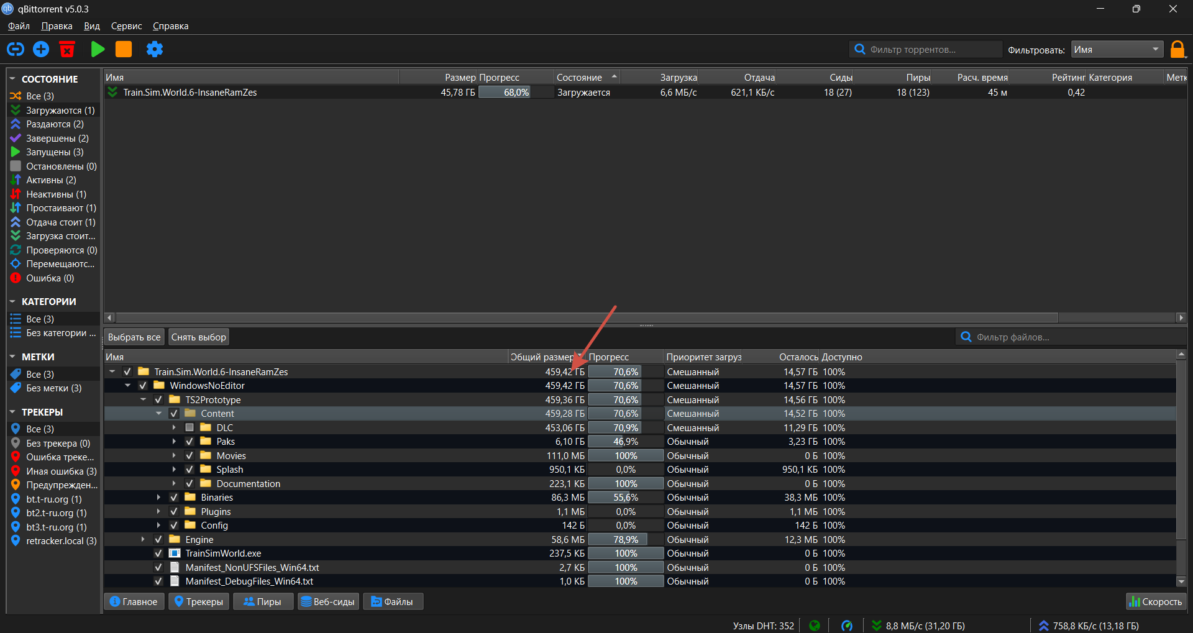
Task: Stop torrents with the orange square icon
Action: click(x=124, y=49)
